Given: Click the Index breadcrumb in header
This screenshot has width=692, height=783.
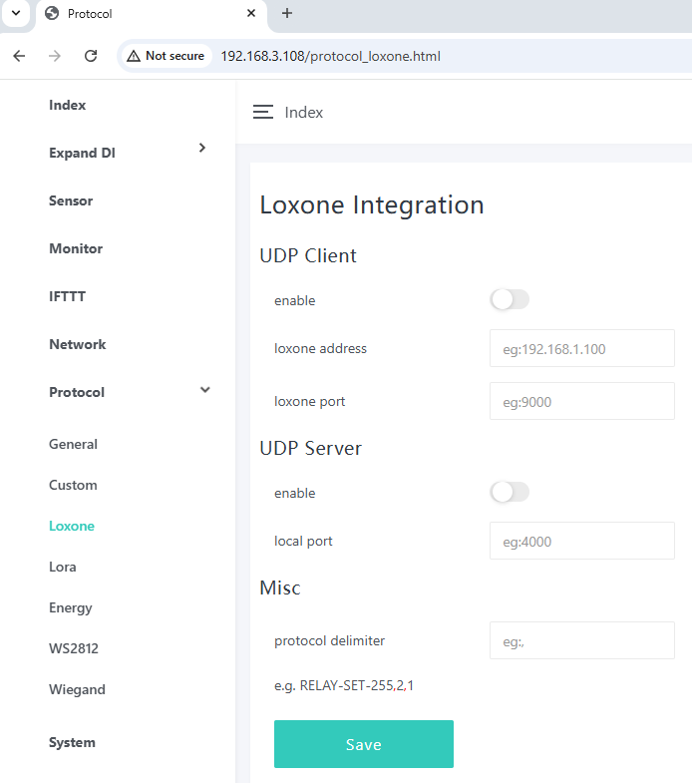Looking at the screenshot, I should [303, 113].
